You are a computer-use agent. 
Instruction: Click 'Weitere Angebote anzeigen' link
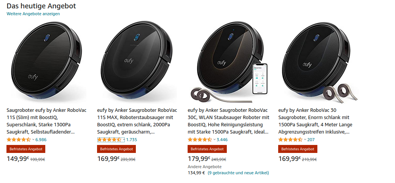pos(33,14)
